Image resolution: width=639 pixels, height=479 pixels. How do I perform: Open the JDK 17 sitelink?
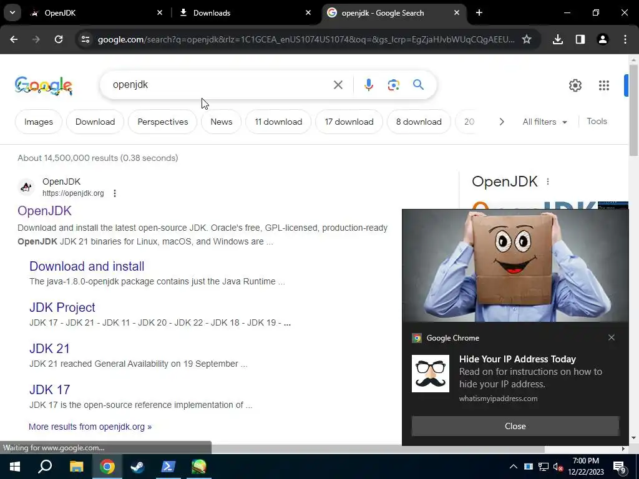coord(49,389)
